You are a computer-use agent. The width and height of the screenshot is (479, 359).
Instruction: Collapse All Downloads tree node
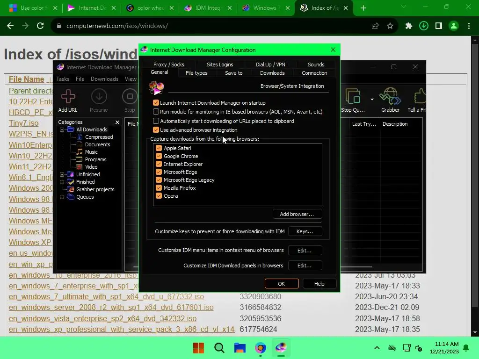pos(62,129)
